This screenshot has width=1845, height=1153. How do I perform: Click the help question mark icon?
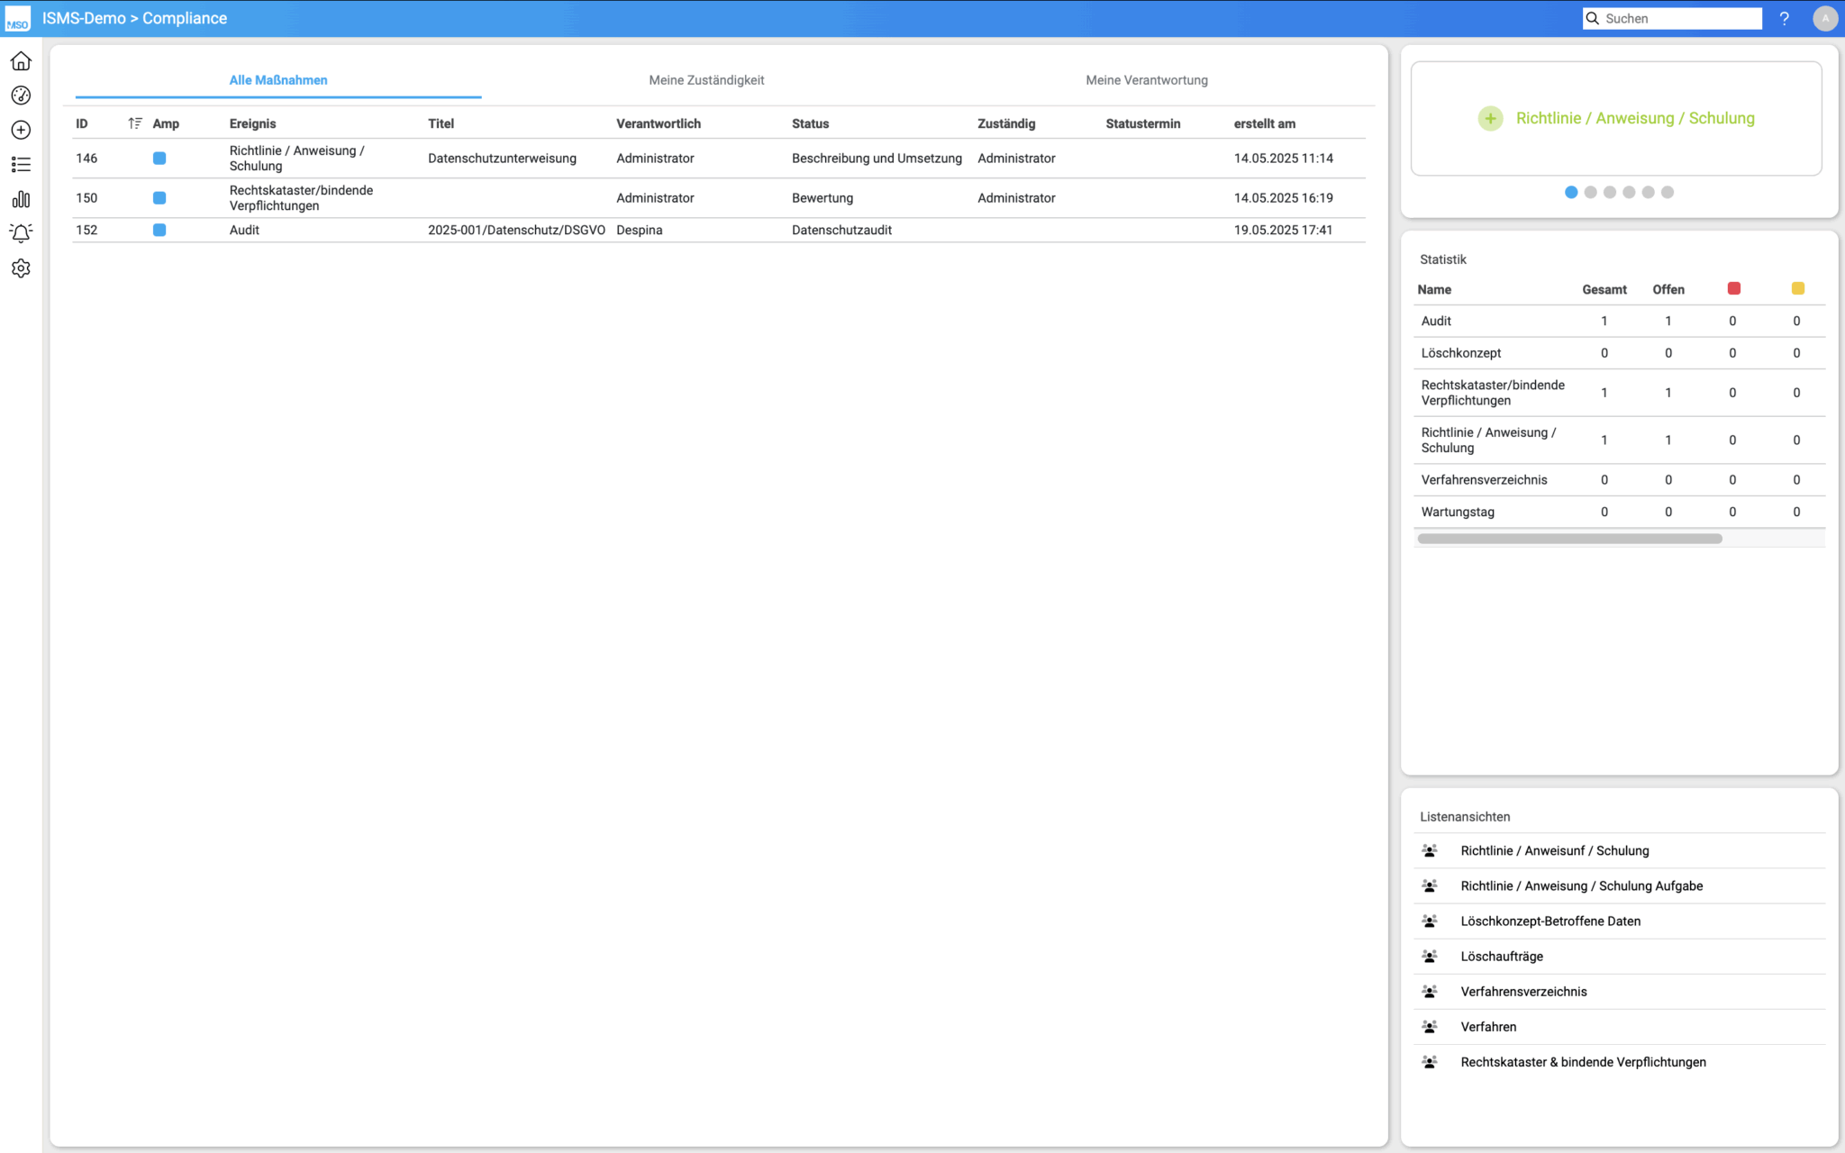[x=1784, y=18]
